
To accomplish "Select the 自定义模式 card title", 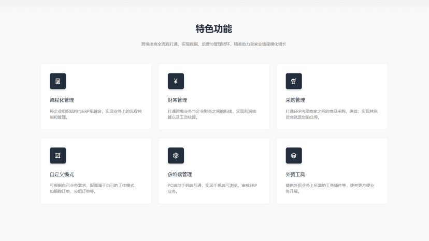I will (62, 174).
